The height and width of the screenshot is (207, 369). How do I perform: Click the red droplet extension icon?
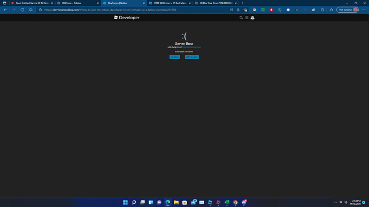271,10
